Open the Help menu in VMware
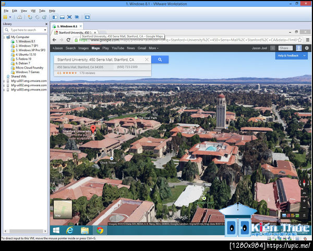This screenshot has width=313, height=251. click(x=52, y=11)
